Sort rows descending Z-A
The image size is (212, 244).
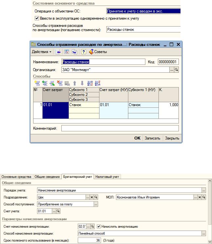(x=97, y=83)
